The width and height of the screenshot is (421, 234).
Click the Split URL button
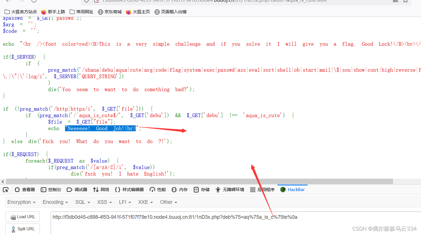23,229
